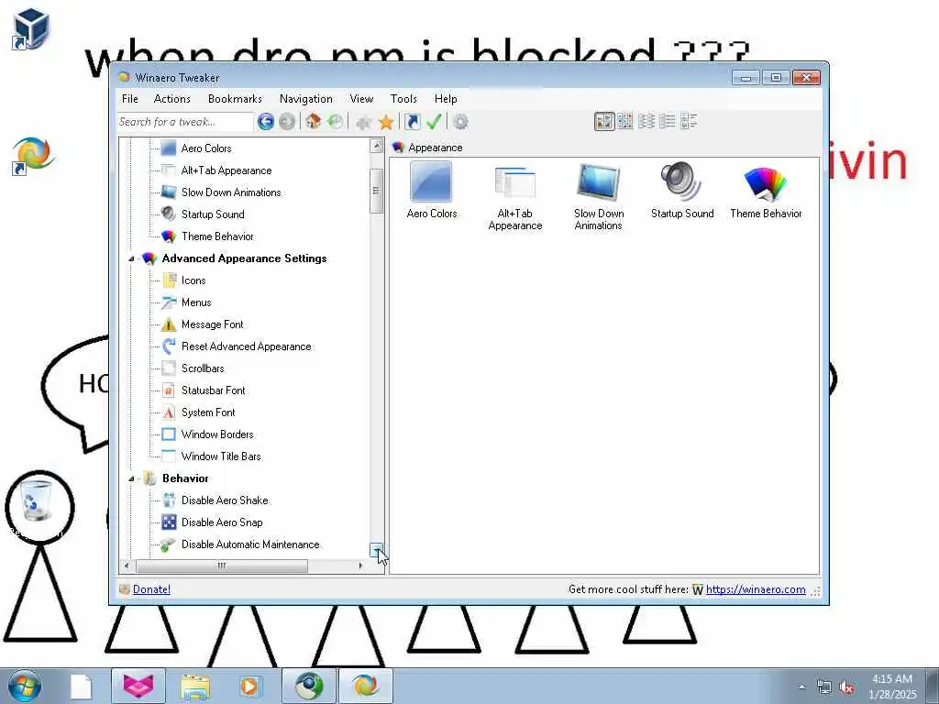The height and width of the screenshot is (704, 939).
Task: Select Scrollbars in the tree
Action: [x=203, y=368]
